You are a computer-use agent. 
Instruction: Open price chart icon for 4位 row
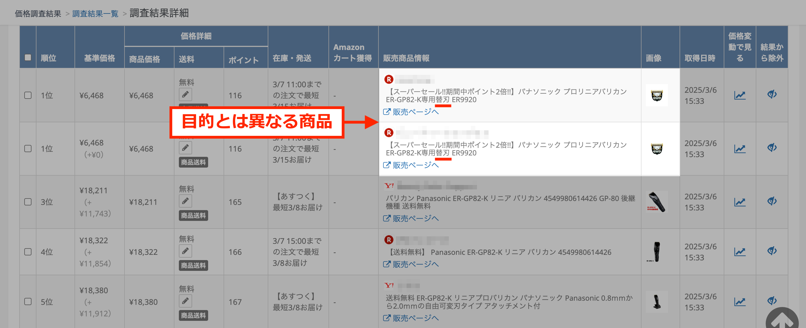pos(740,252)
